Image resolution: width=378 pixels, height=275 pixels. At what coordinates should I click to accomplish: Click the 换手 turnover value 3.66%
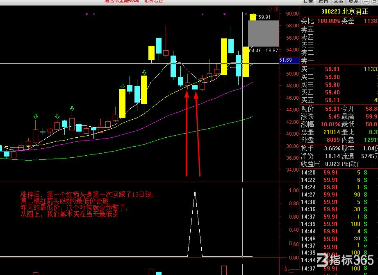point(332,148)
